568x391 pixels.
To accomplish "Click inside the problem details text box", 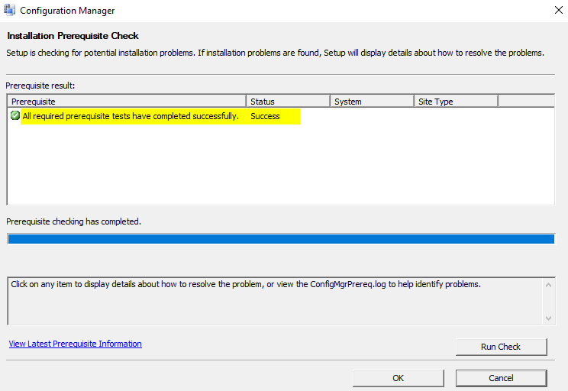I will point(275,302).
